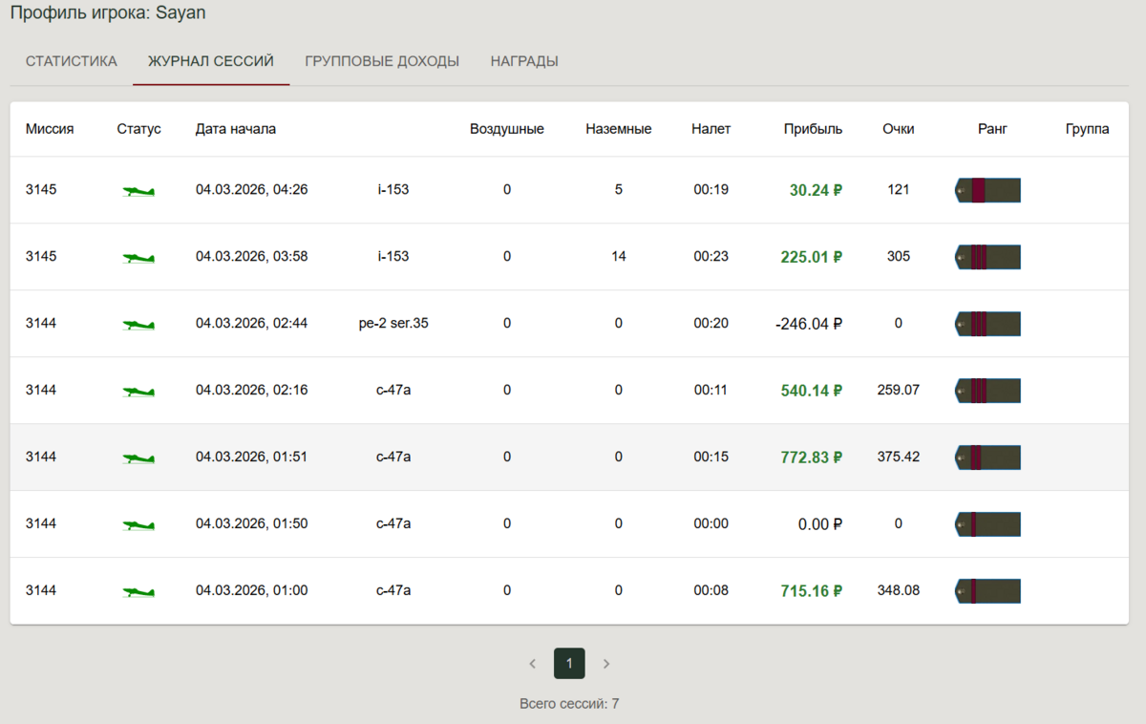Click rank shoulder strap in 01:50 session row
The image size is (1146, 724).
click(x=987, y=524)
